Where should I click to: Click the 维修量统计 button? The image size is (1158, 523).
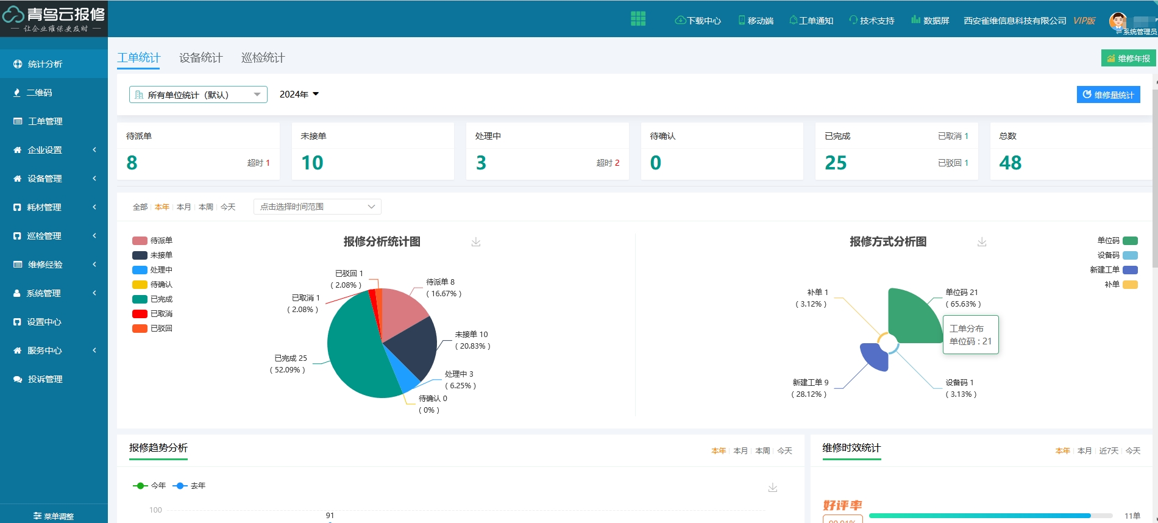[1108, 94]
